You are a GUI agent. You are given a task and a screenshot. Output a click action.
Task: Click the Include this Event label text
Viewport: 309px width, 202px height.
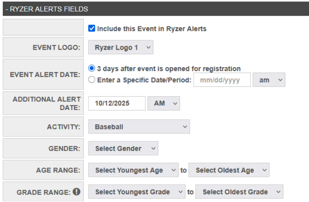(152, 28)
